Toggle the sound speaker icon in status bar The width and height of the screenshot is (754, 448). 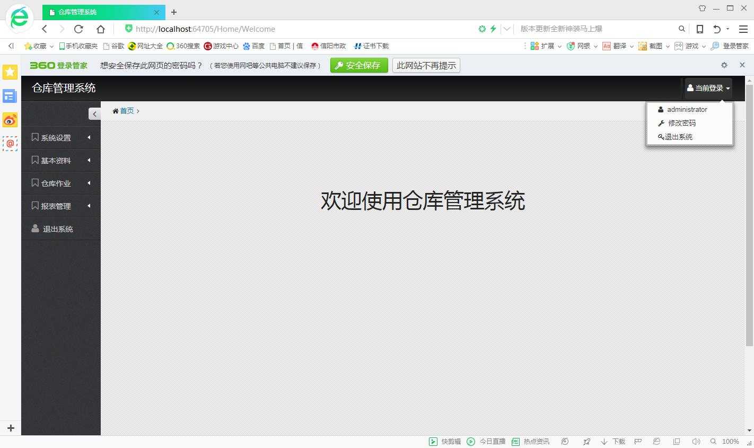(x=696, y=442)
